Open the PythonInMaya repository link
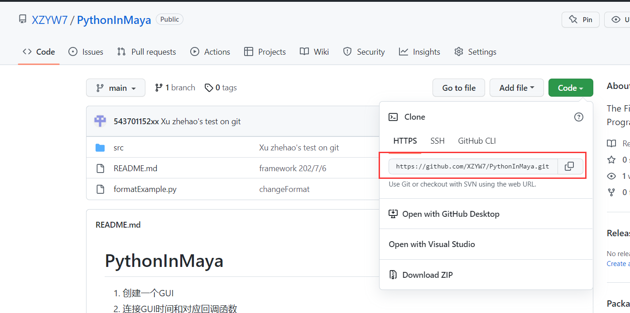This screenshot has width=630, height=313. (114, 20)
